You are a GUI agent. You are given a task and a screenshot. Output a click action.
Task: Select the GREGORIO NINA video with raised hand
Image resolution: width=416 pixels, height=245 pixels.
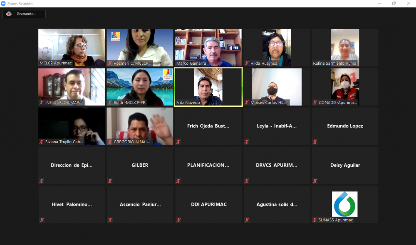click(x=140, y=126)
